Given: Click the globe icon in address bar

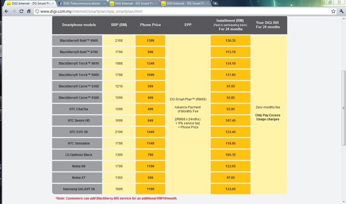Looking at the screenshot, I should click(x=38, y=11).
